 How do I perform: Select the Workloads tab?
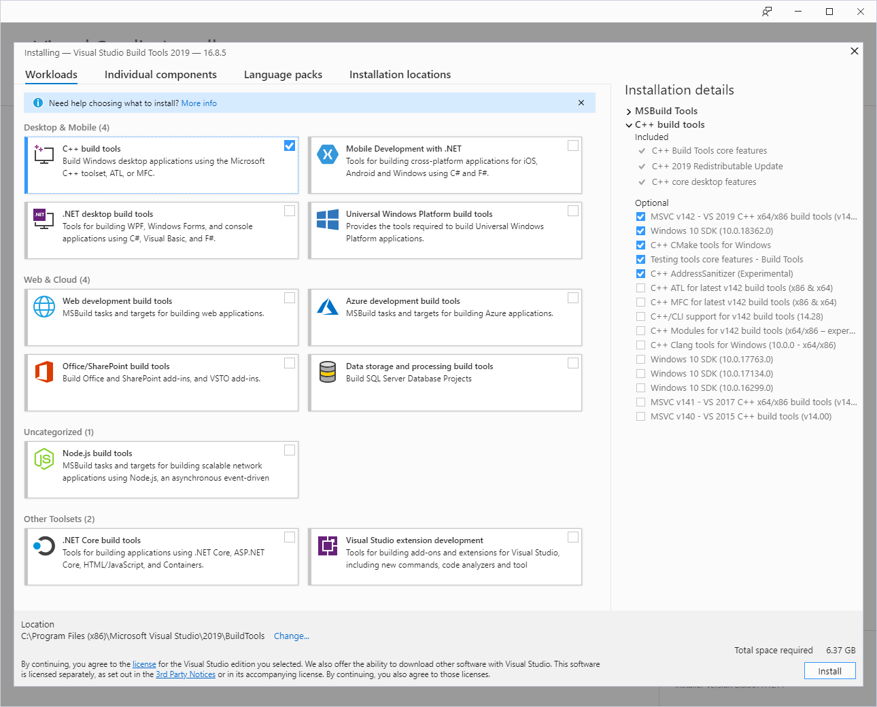coord(51,75)
